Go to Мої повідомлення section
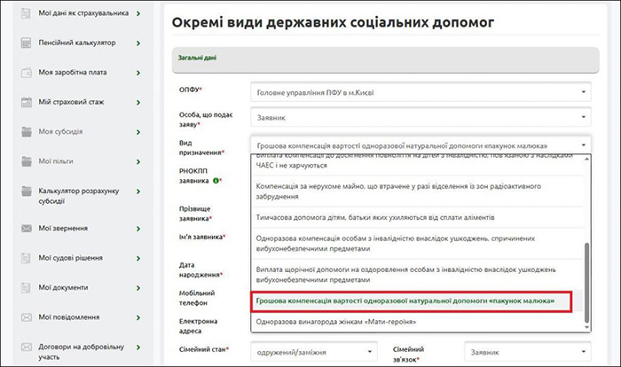This screenshot has height=367, width=621. click(x=69, y=317)
